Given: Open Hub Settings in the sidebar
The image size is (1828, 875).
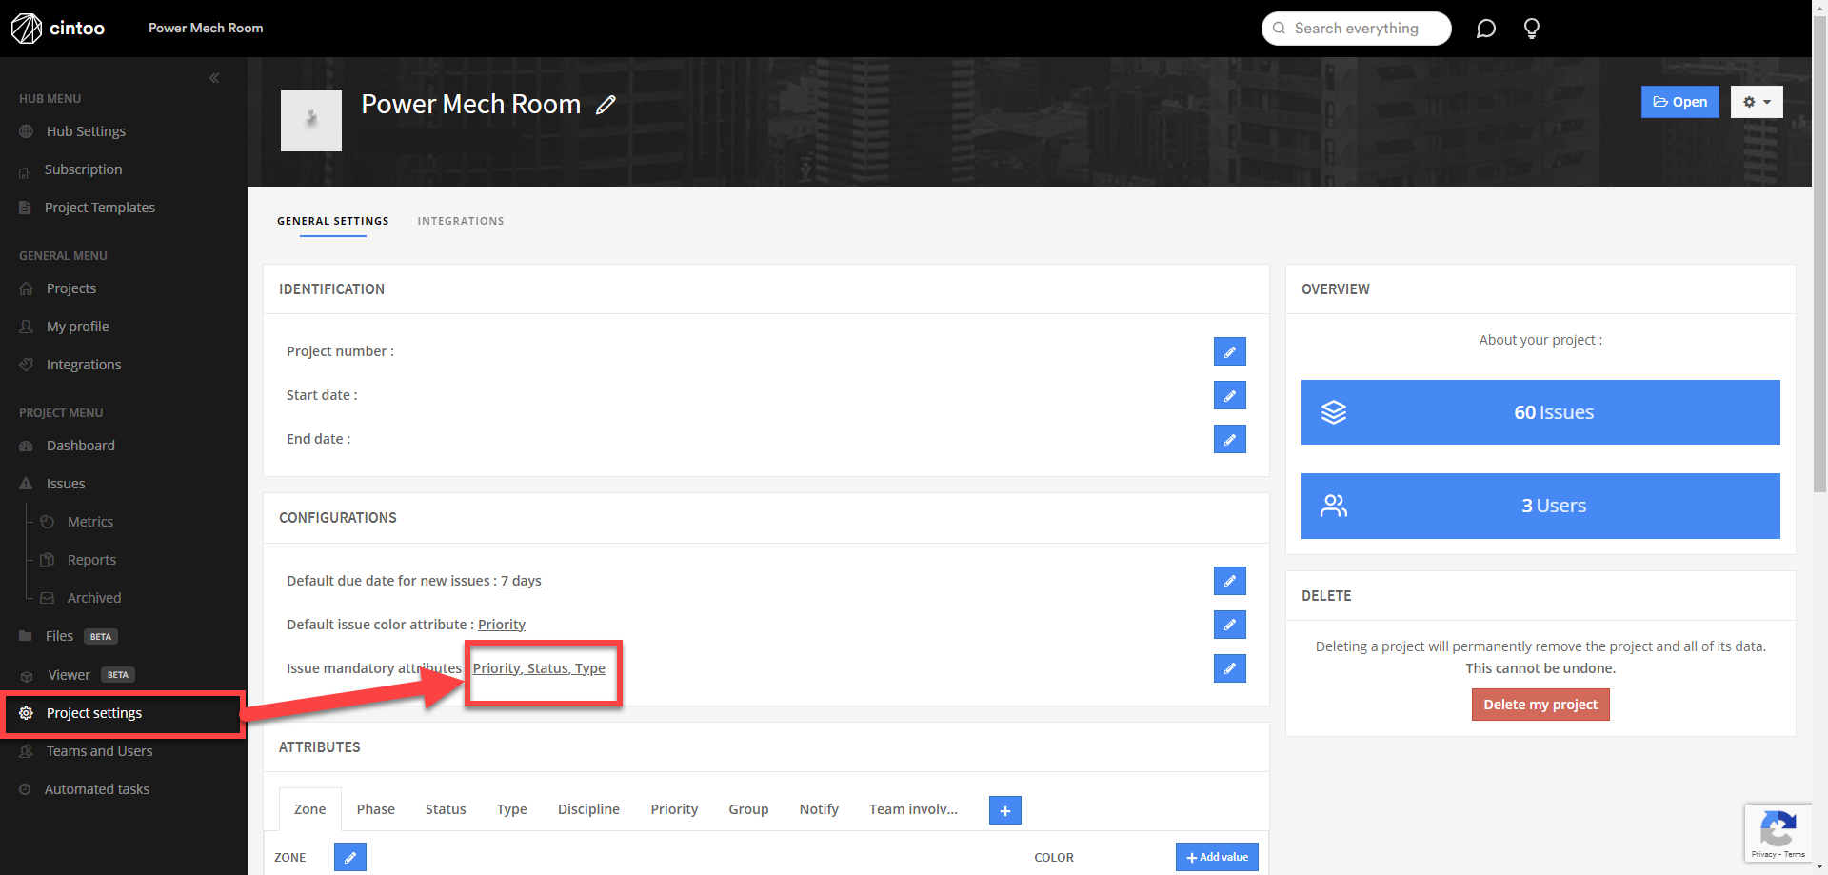Looking at the screenshot, I should (86, 131).
